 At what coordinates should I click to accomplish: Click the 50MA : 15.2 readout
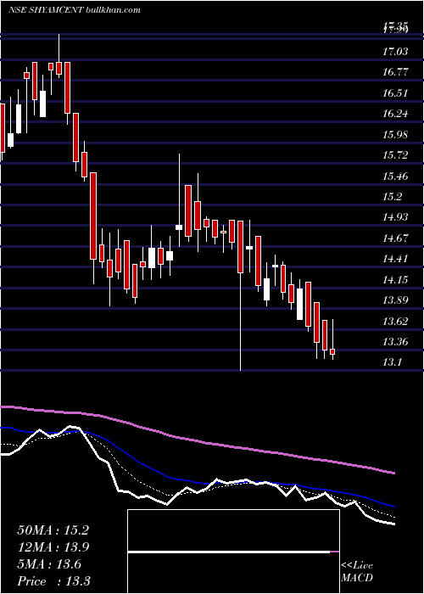point(53,530)
